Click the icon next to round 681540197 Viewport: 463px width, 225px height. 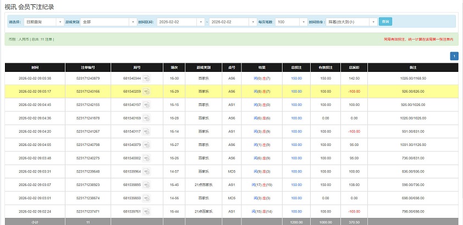coord(147,105)
